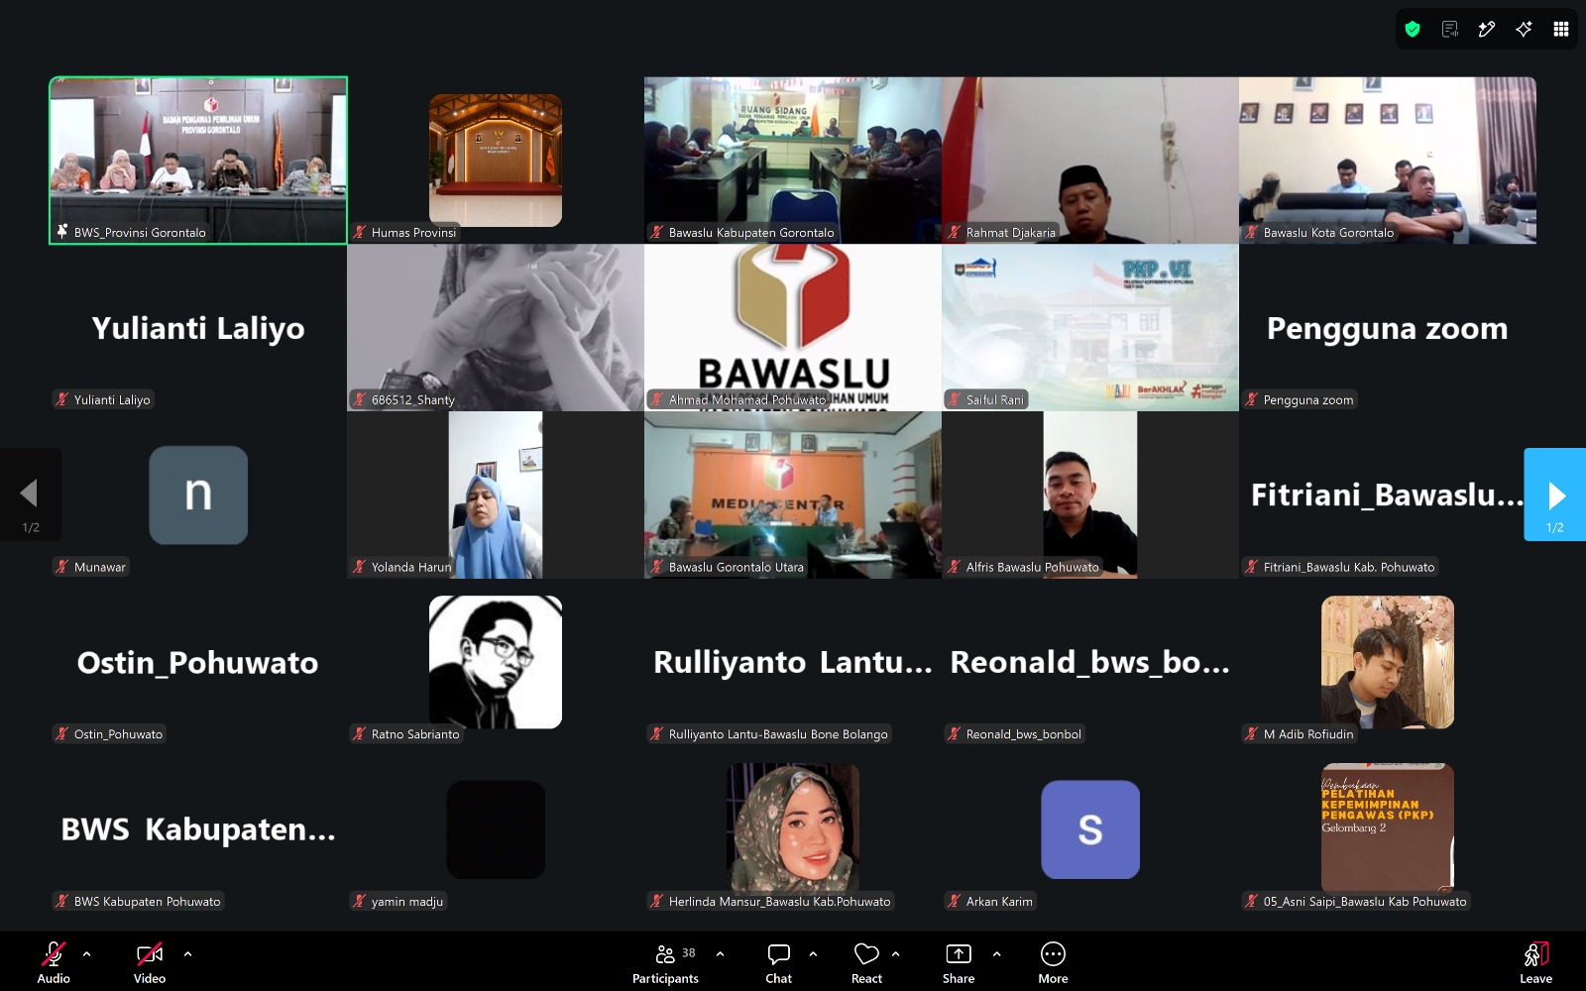Click the Munawar avatar with letter n

tap(198, 495)
